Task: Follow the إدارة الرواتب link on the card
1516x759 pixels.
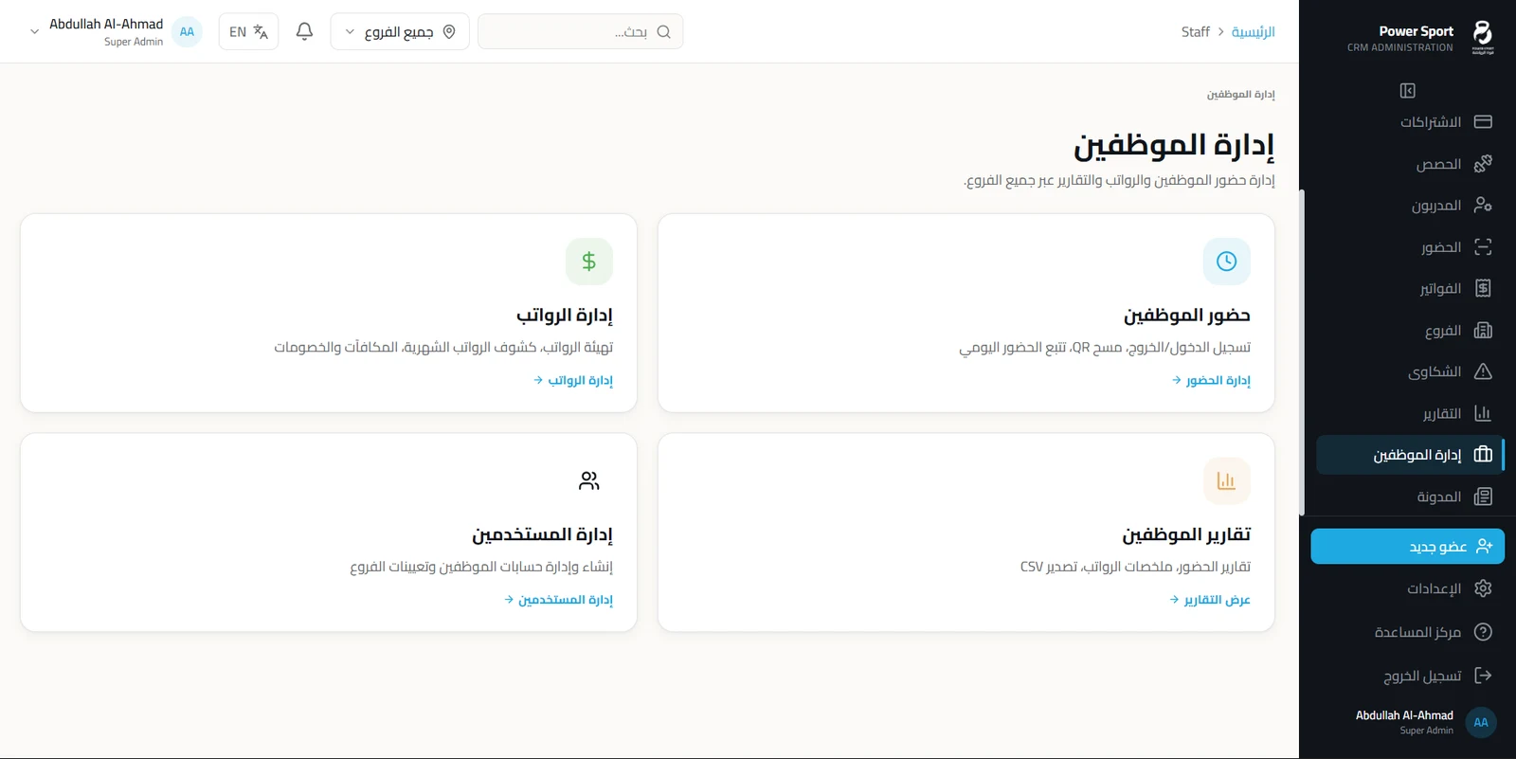Action: coord(573,380)
